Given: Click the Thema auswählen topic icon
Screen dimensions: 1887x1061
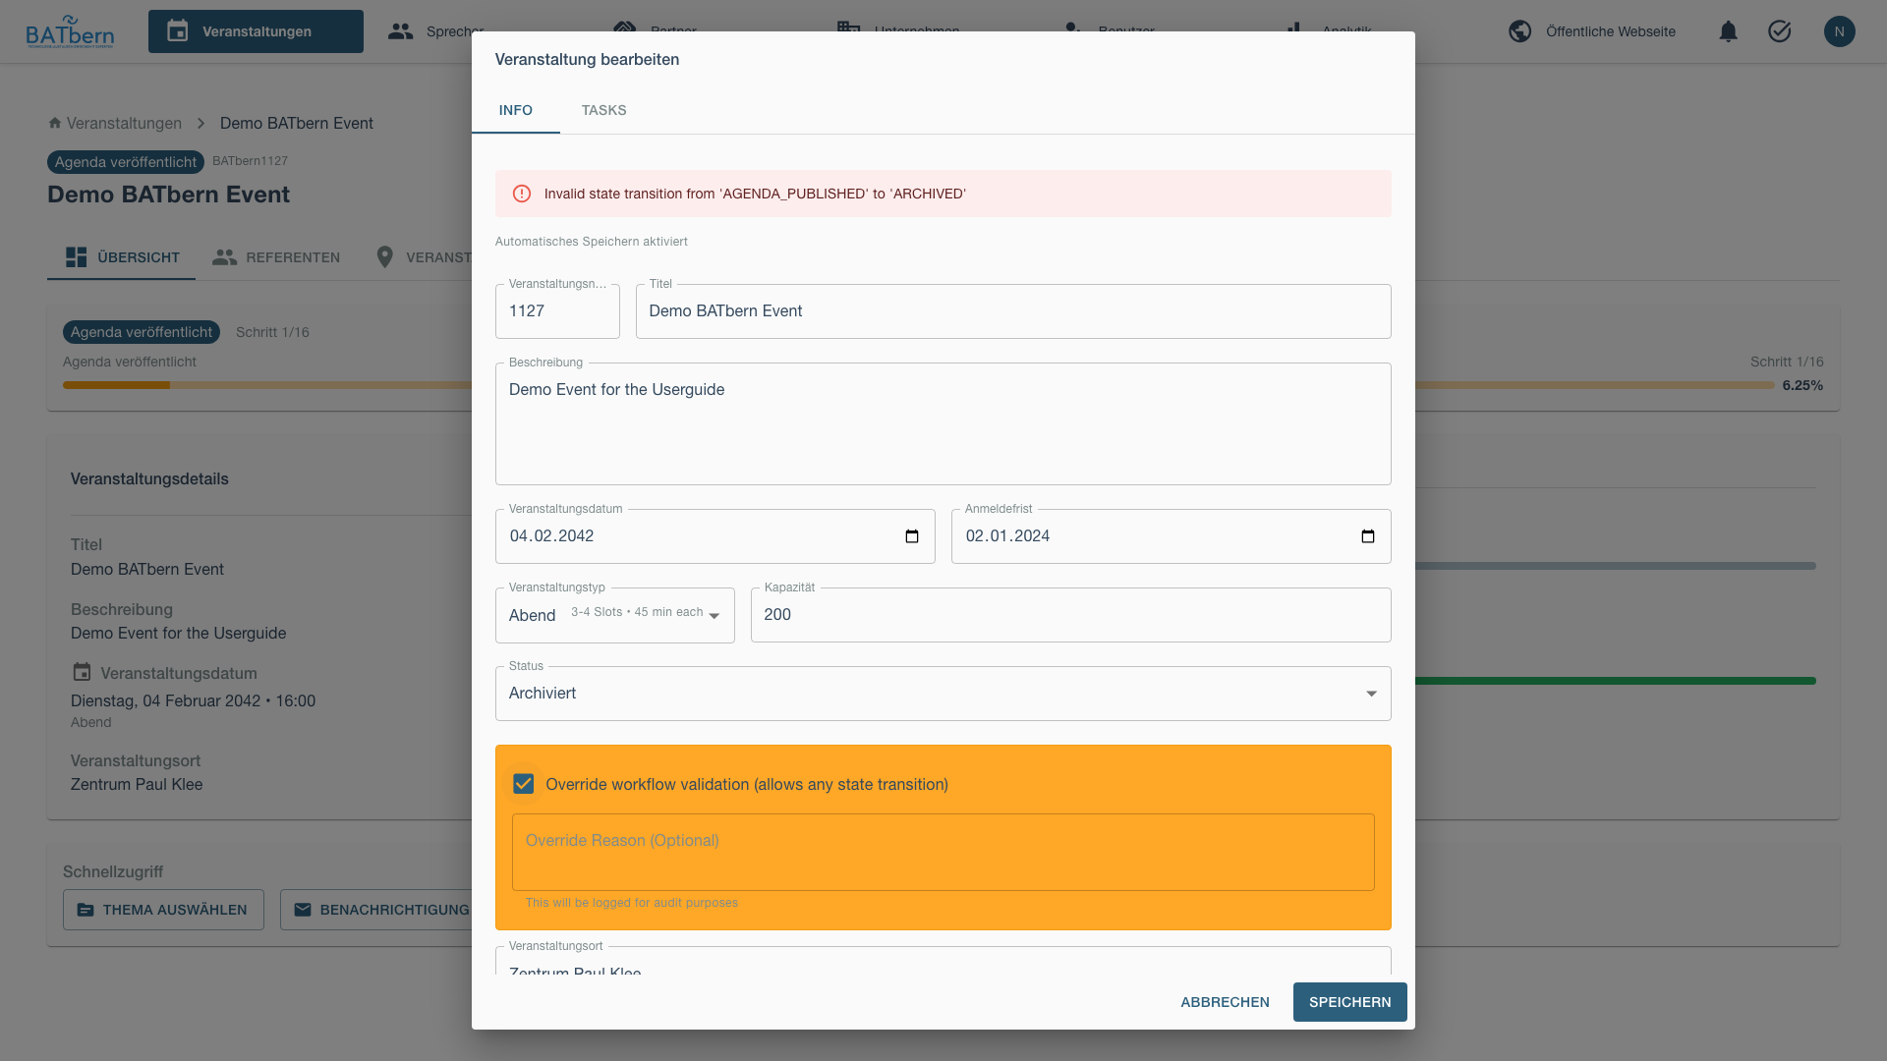Looking at the screenshot, I should tap(86, 910).
